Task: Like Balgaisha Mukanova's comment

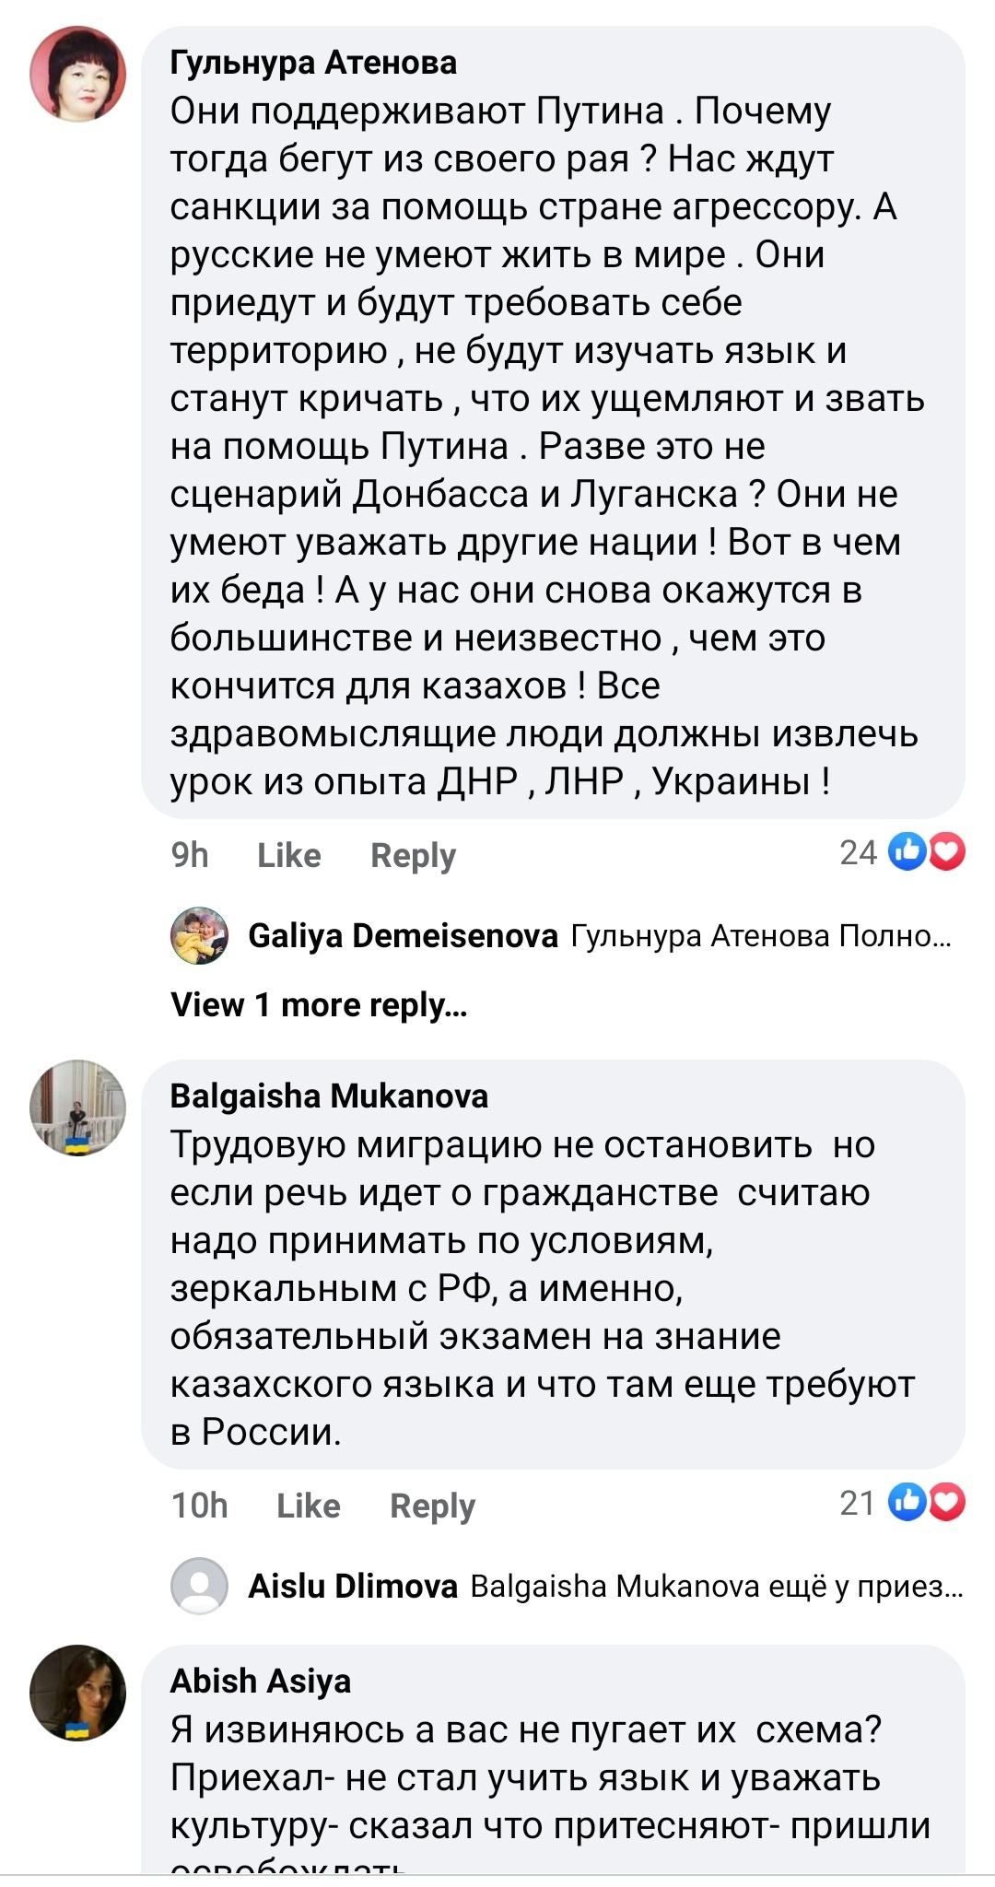Action: 308,1506
